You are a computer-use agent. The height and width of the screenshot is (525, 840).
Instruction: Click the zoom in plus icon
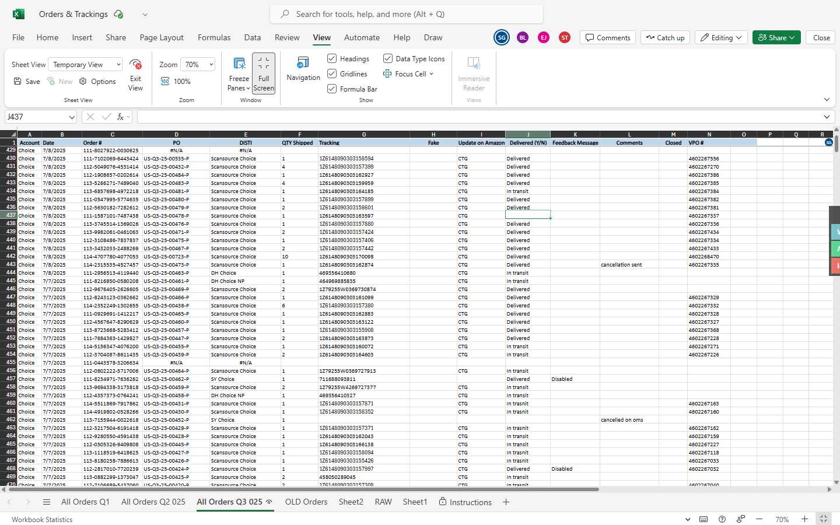click(x=804, y=519)
